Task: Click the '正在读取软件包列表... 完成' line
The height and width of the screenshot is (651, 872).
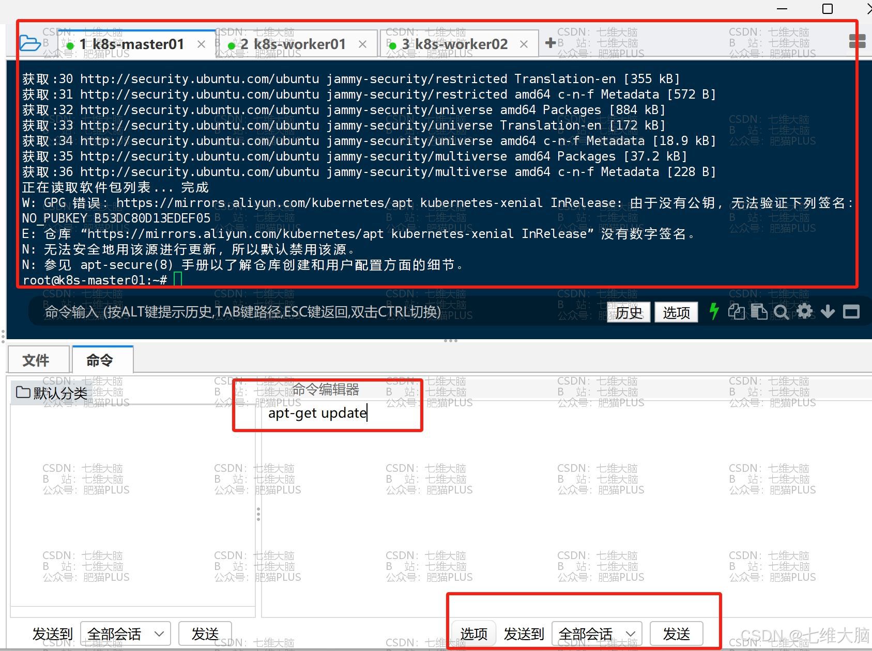Action: point(115,187)
